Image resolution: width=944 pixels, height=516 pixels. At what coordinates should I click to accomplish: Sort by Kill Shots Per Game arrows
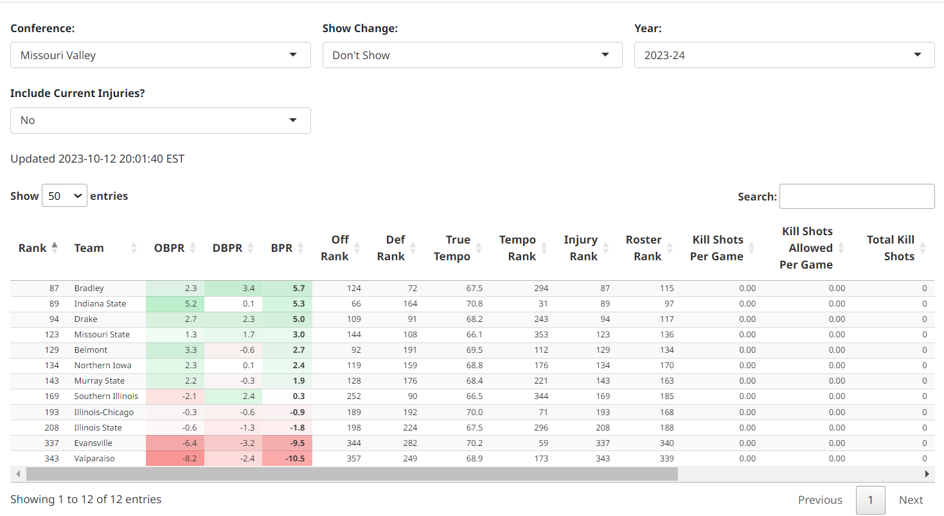point(751,248)
